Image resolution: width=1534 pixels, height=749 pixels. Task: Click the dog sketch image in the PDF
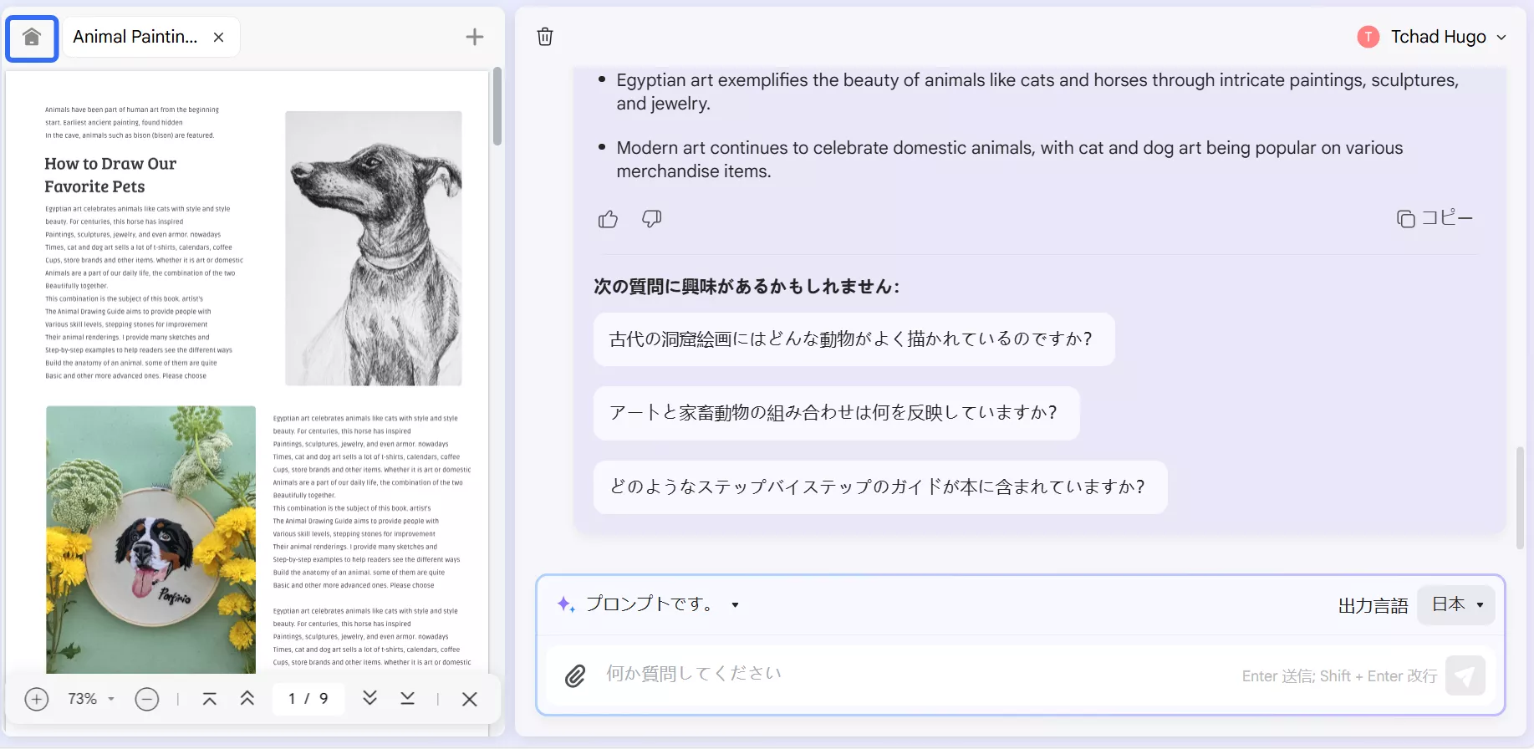click(374, 248)
